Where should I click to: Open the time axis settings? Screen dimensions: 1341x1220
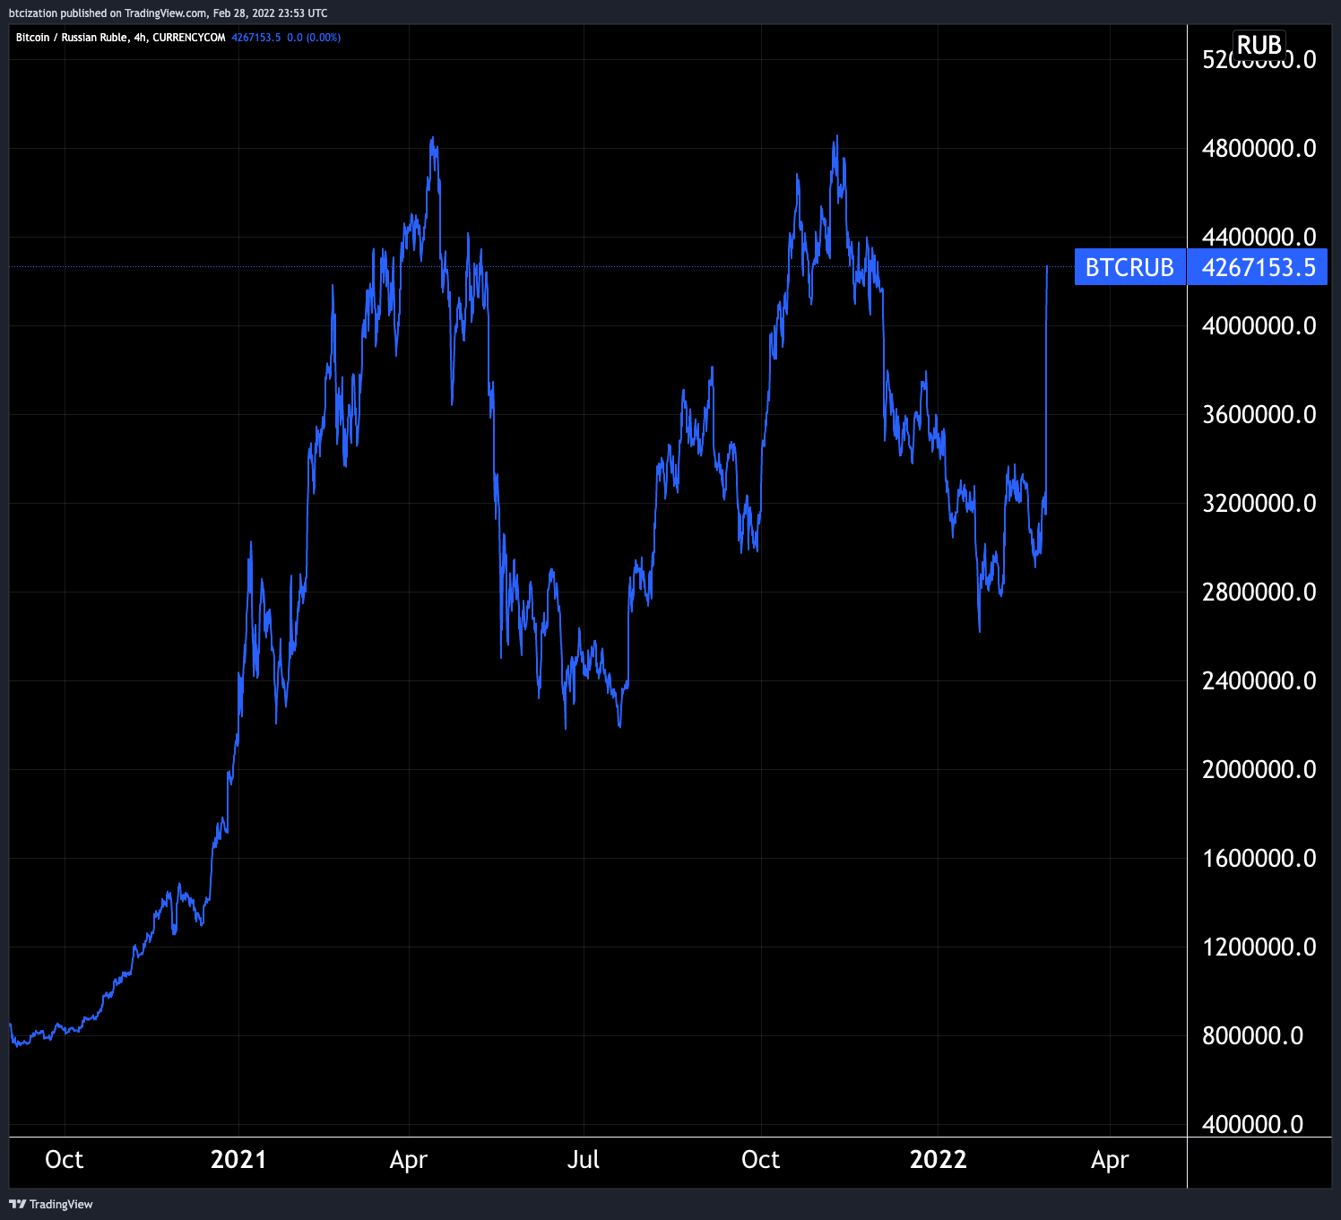coord(592,1160)
